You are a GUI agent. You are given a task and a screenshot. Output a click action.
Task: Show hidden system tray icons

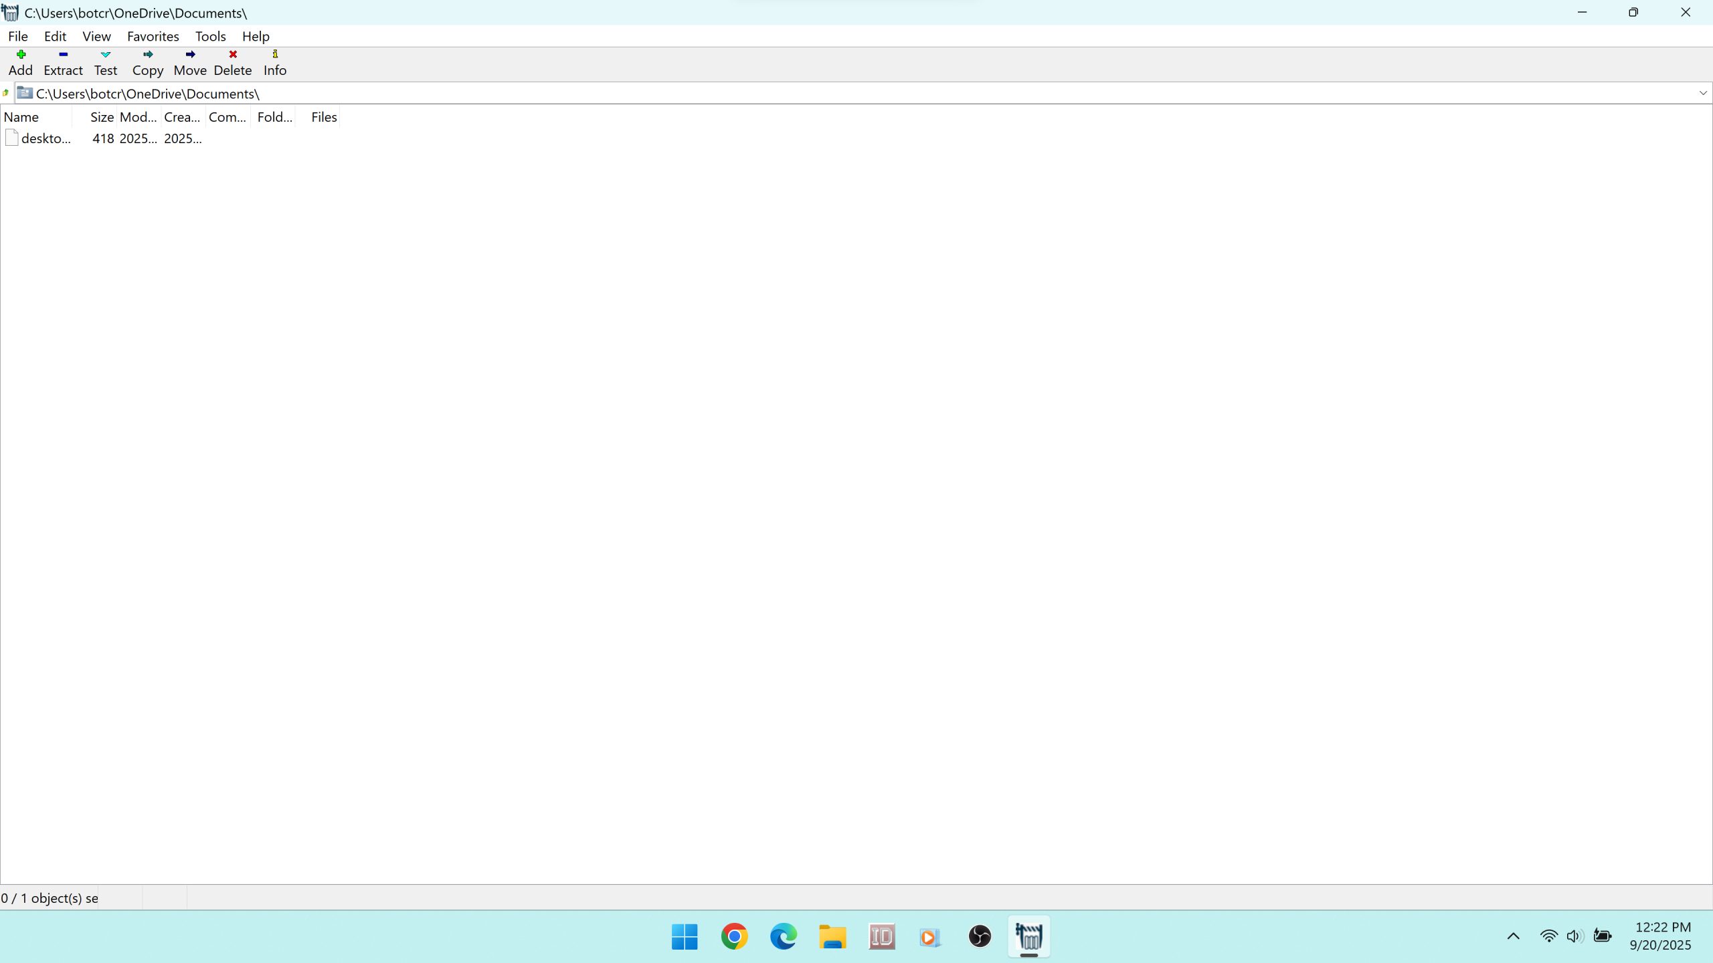pos(1513,936)
